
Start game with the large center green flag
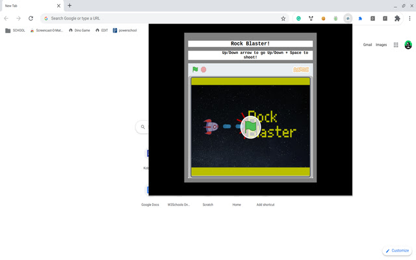250,127
